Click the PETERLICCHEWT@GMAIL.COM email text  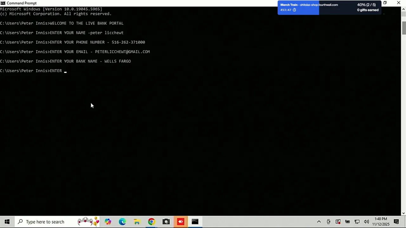[x=122, y=52]
